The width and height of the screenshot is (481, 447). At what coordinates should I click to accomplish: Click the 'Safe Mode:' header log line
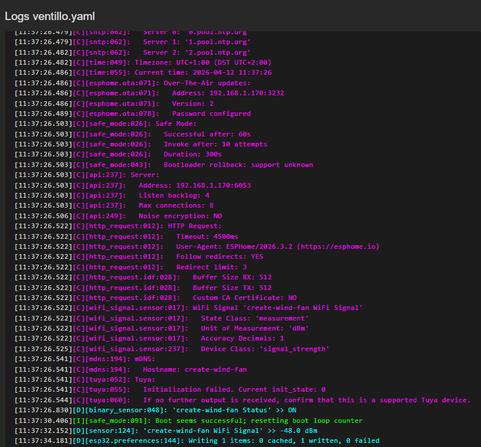[x=176, y=124]
